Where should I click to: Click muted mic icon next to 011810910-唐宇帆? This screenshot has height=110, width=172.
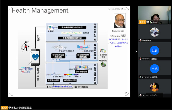[140, 77]
